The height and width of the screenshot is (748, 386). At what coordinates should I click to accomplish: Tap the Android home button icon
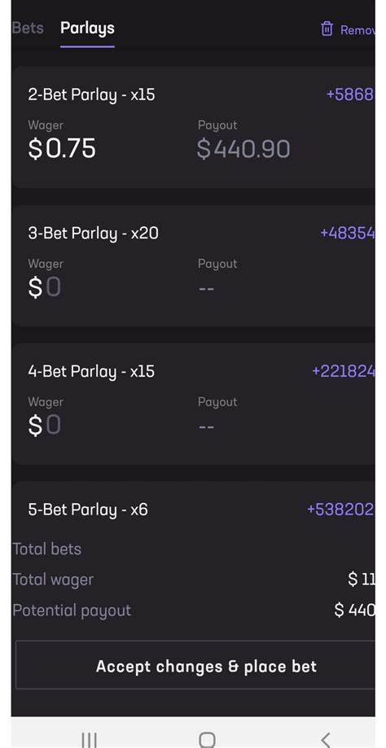coord(207,740)
